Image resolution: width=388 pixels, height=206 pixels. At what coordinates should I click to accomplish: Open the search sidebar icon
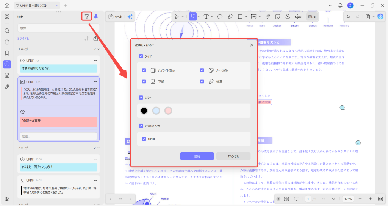point(7,31)
